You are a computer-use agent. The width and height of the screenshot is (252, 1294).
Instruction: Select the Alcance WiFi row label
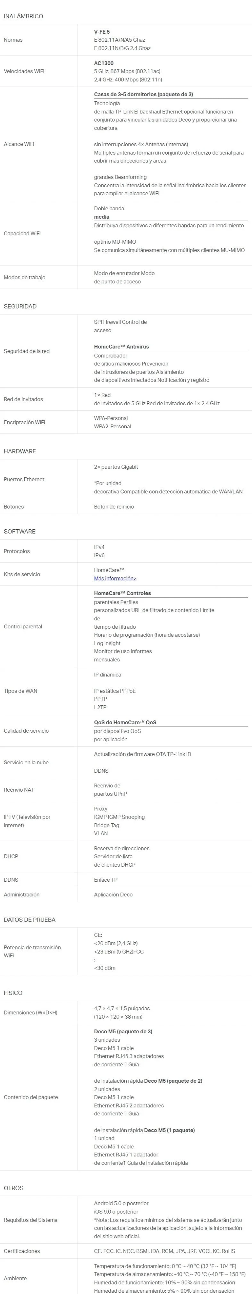tap(19, 144)
